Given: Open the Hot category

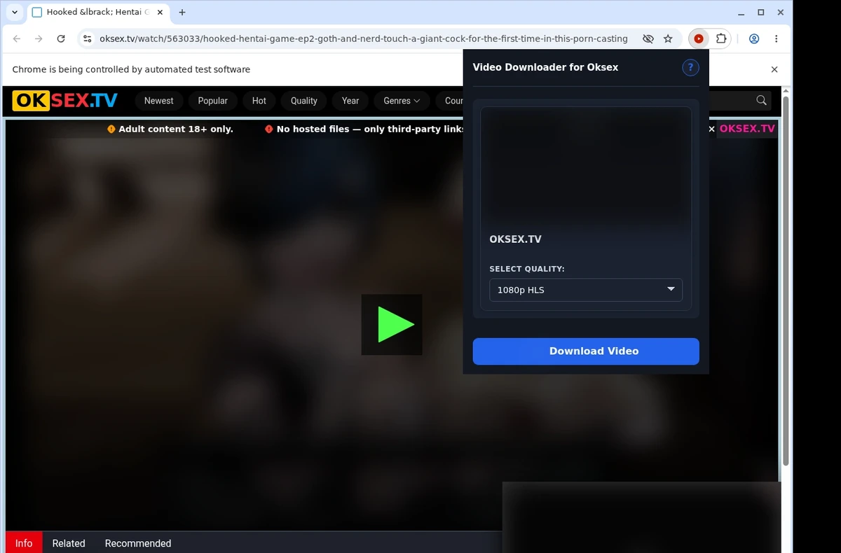Looking at the screenshot, I should click(x=259, y=101).
